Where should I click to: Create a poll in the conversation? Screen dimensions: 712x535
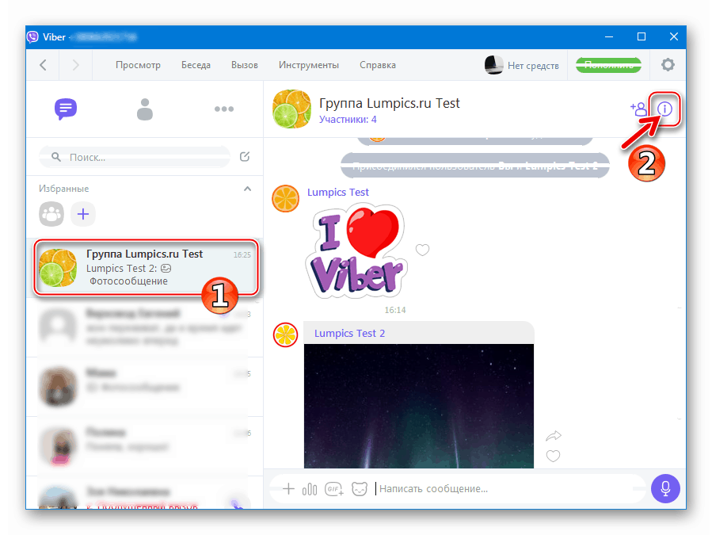(x=310, y=488)
